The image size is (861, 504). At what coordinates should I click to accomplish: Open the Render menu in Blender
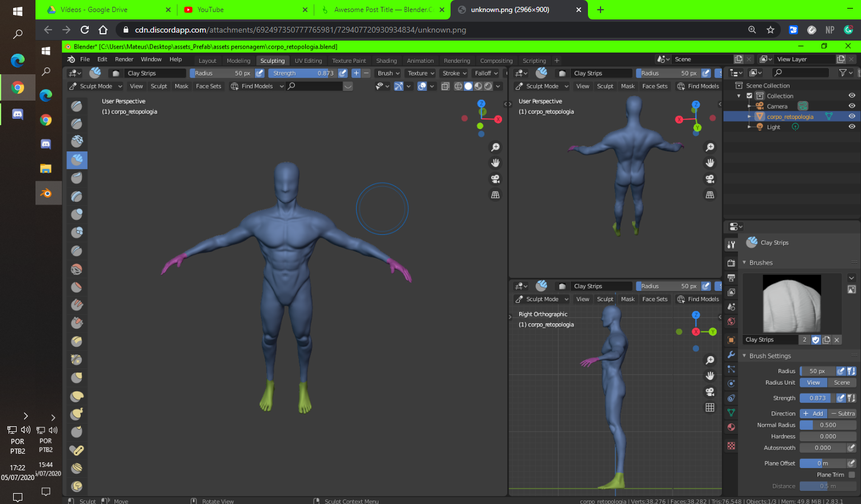coord(124,59)
